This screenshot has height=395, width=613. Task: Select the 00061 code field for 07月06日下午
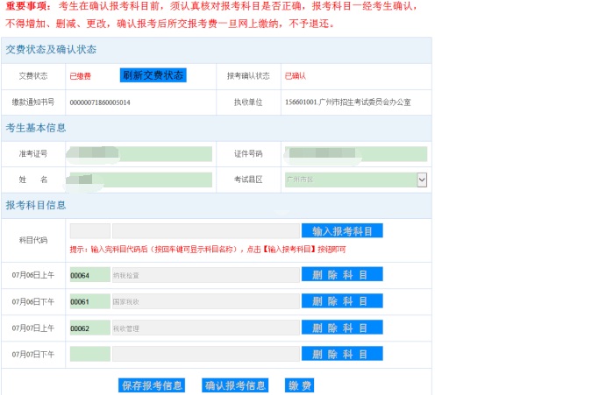(89, 301)
